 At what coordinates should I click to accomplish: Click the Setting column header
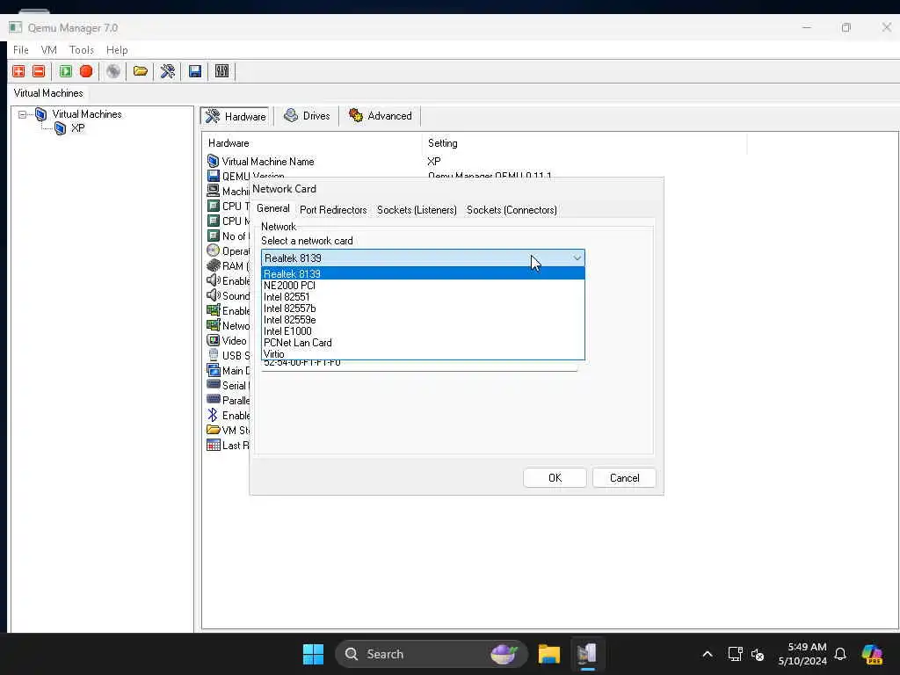tap(584, 143)
